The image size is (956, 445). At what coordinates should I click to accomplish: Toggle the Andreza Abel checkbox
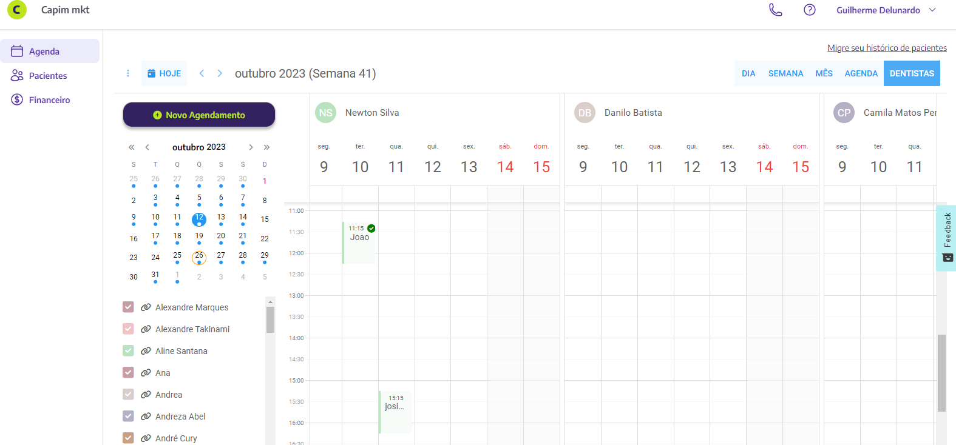point(128,416)
